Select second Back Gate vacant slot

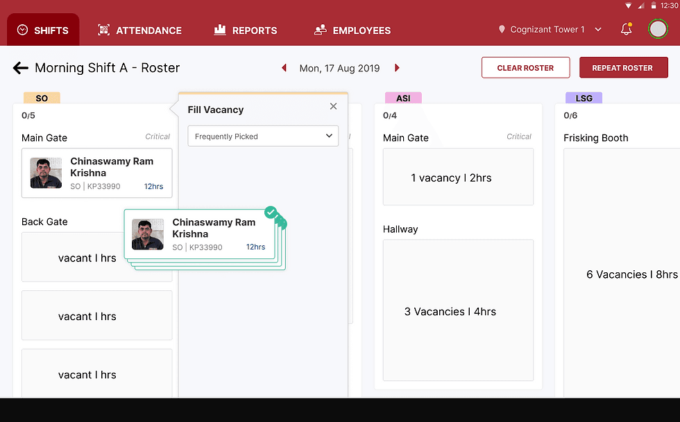click(96, 315)
